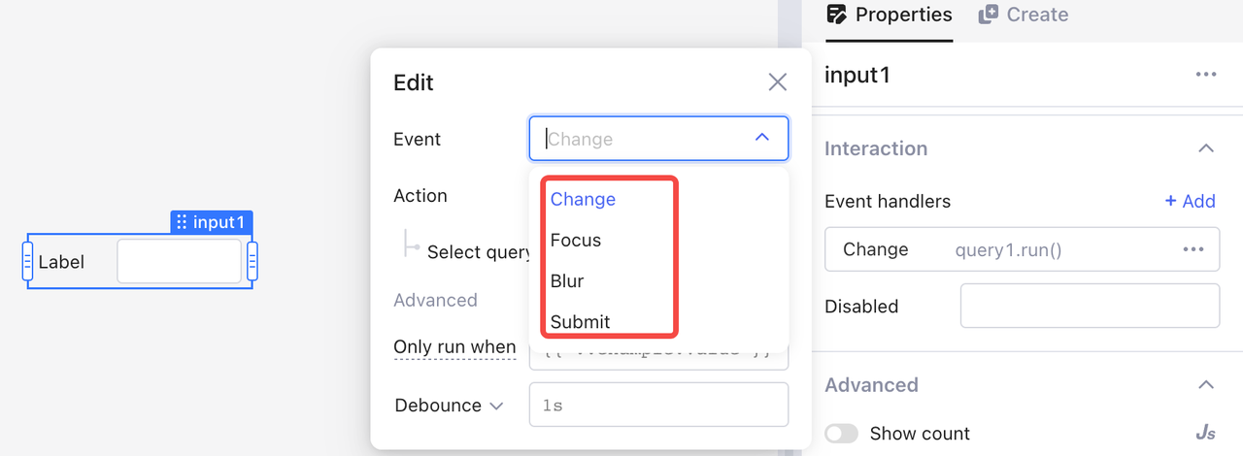Viewport: 1243px width, 456px height.
Task: Collapse the Advanced section in Properties
Action: (x=1206, y=385)
